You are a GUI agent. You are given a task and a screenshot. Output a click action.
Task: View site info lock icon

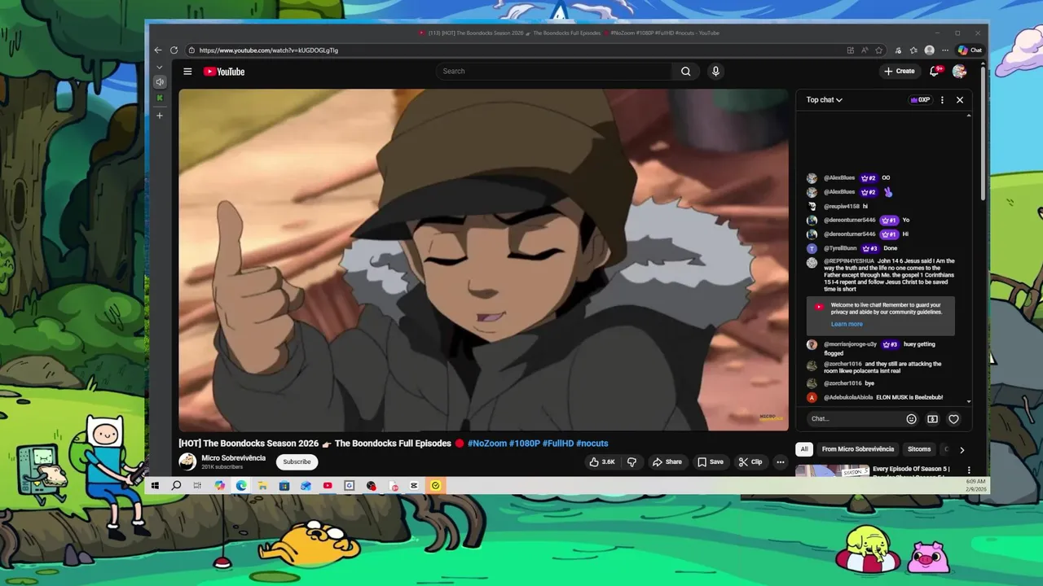[x=191, y=50]
